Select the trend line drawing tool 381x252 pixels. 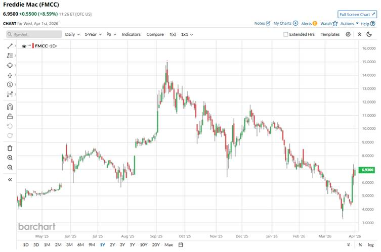(10, 46)
